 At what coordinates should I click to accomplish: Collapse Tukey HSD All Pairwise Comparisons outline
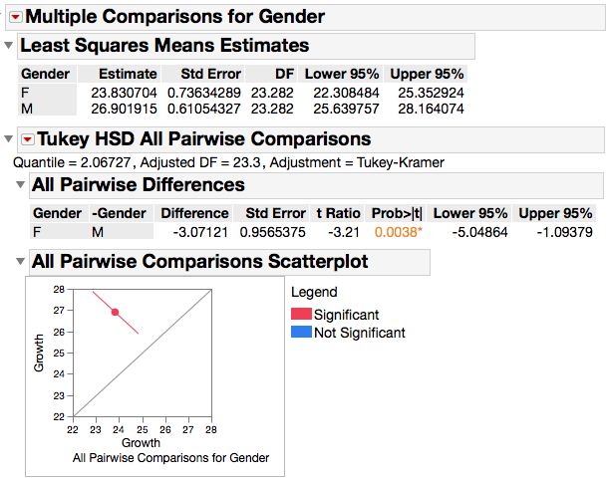click(9, 139)
